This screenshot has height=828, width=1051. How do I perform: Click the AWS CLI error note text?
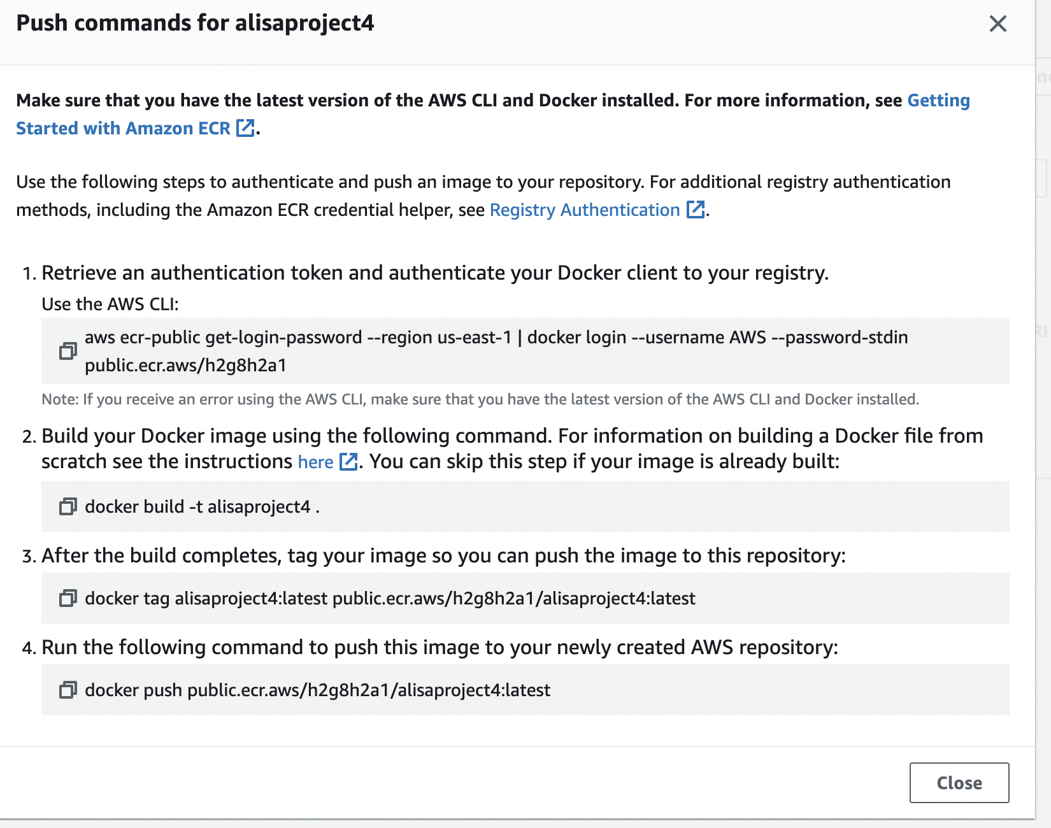click(480, 399)
